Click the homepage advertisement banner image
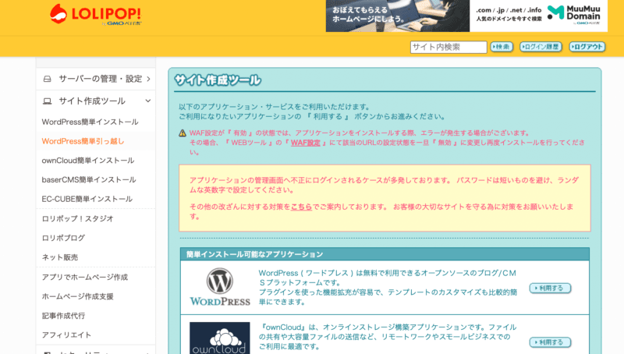Screen dimensions: 624x354 tap(397, 16)
